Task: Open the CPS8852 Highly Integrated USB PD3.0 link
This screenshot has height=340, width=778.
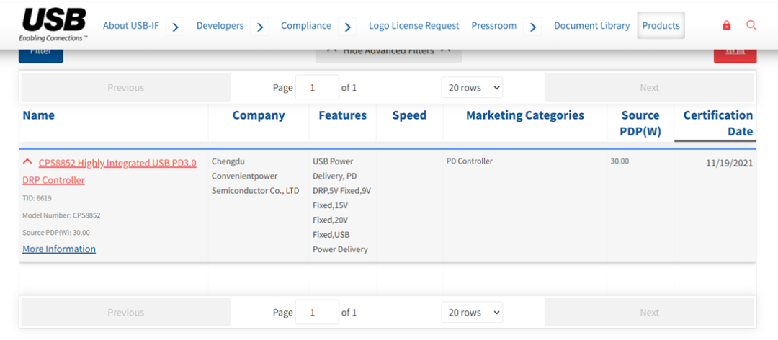Action: (x=109, y=171)
